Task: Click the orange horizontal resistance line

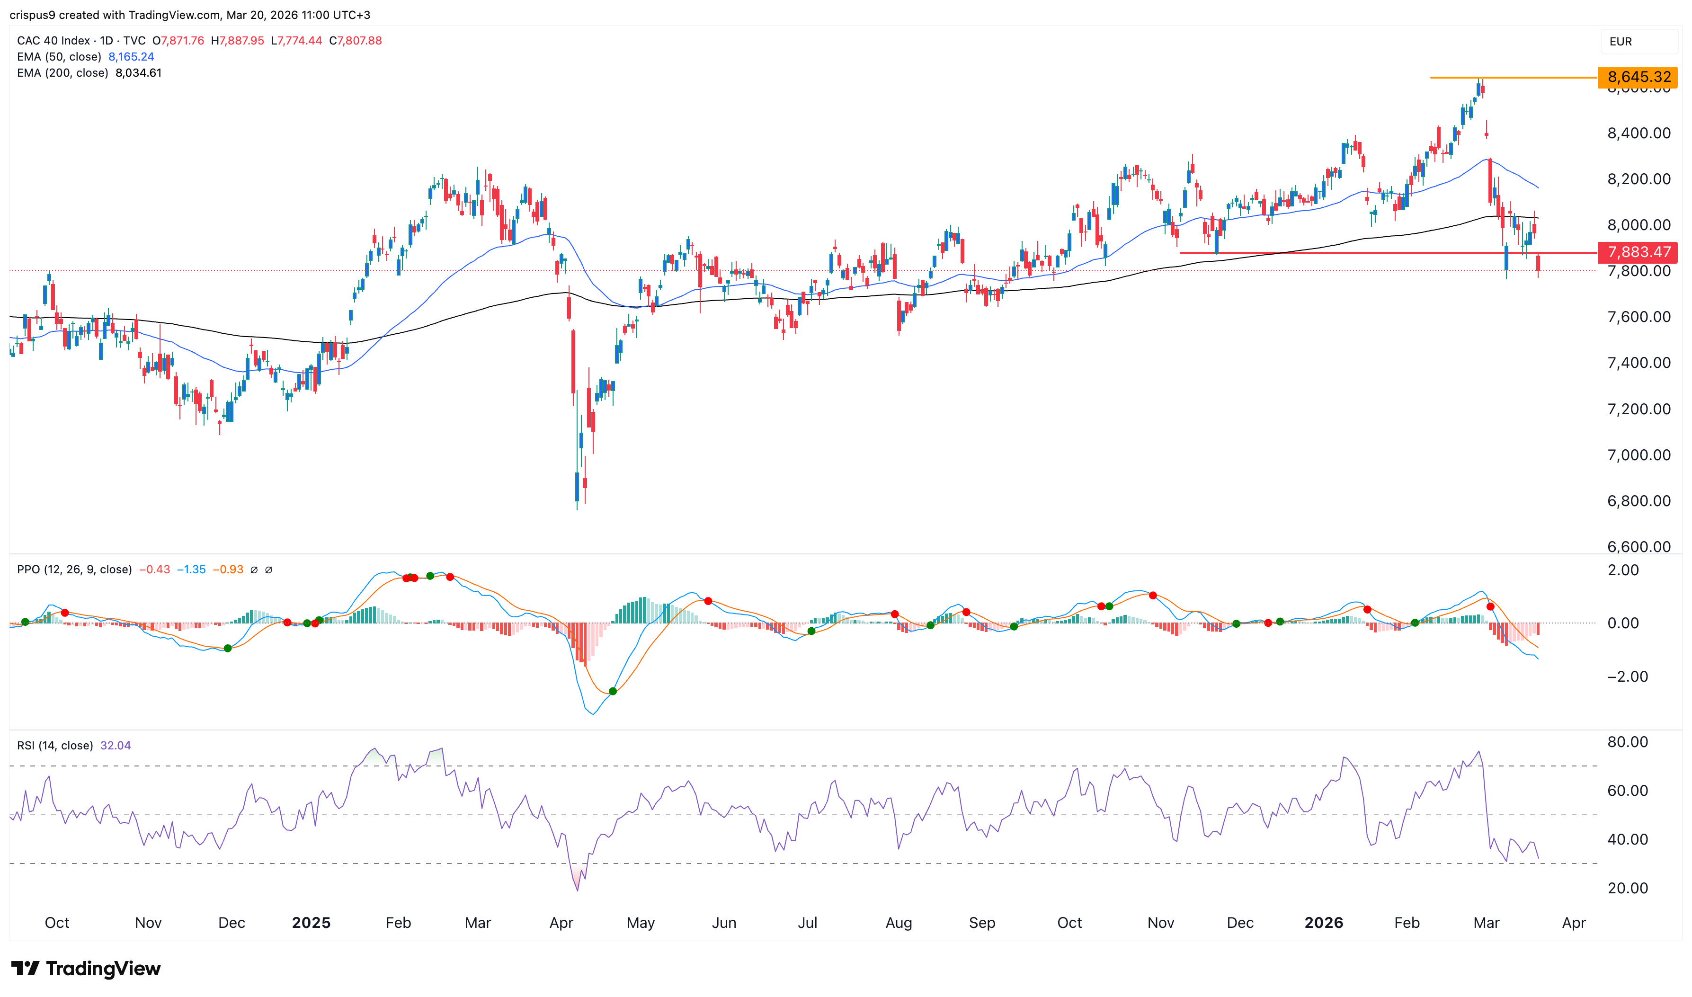Action: (1532, 78)
